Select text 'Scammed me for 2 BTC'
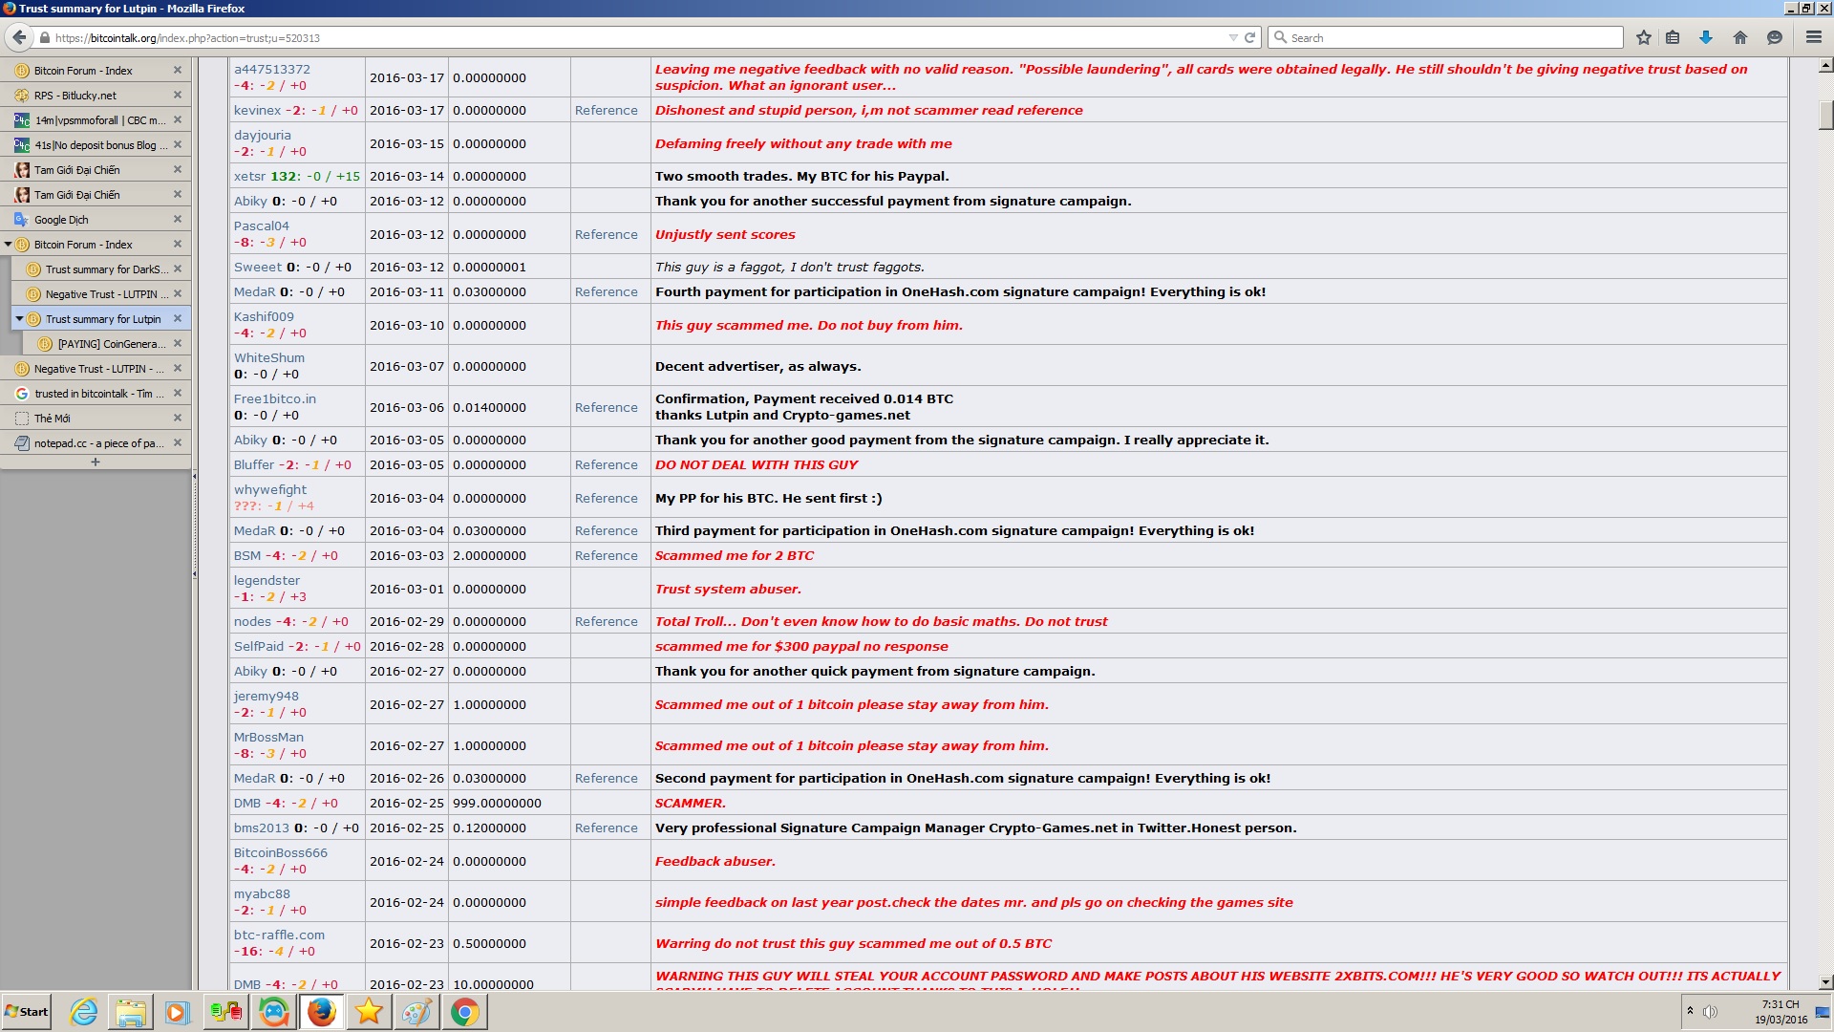The height and width of the screenshot is (1032, 1834). coord(735,556)
